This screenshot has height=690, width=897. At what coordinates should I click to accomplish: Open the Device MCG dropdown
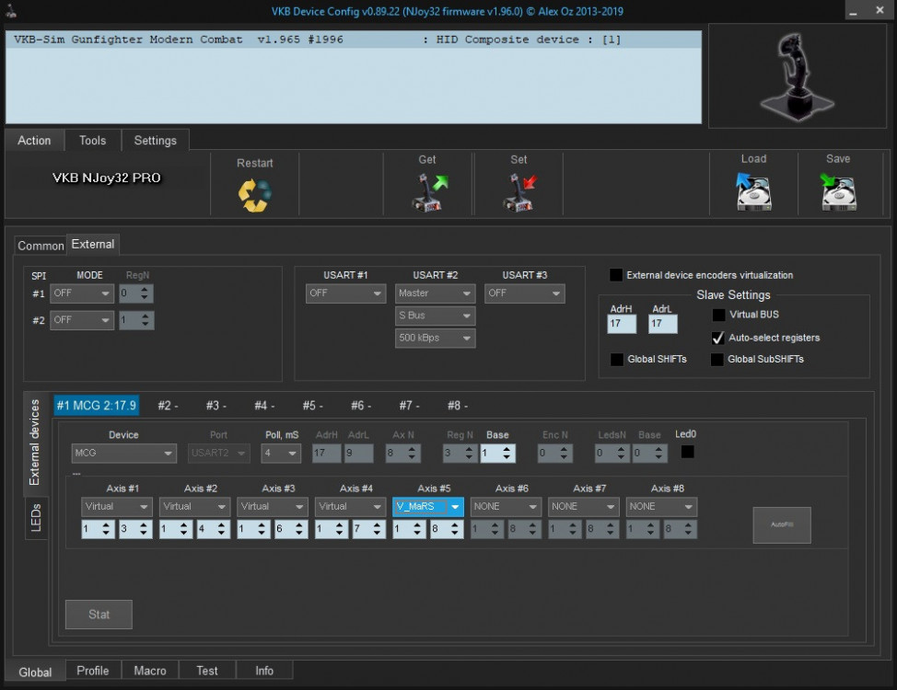124,454
